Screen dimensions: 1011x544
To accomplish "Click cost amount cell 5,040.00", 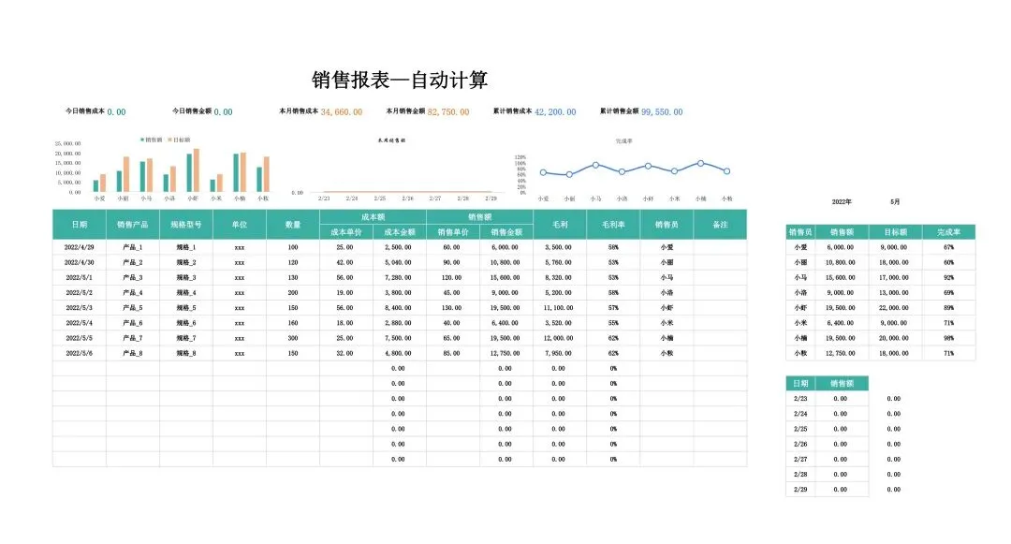I will point(399,262).
